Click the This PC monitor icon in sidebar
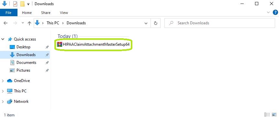279x118 pixels. 10,91
